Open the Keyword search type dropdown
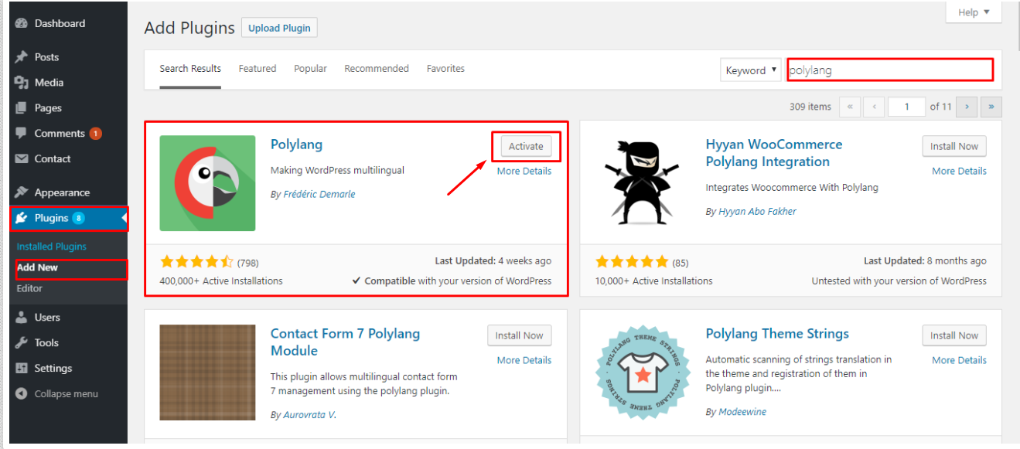Screen dimensions: 1020x449 (x=751, y=70)
